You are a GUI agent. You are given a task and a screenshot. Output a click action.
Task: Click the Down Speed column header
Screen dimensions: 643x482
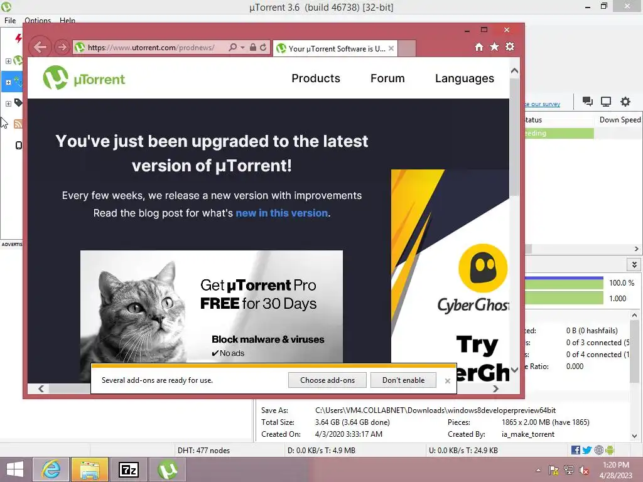click(x=620, y=120)
